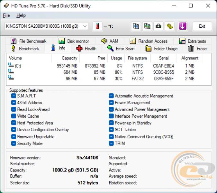Maximize the HD Tune Pro window
The image size is (217, 193).
coord(191,6)
